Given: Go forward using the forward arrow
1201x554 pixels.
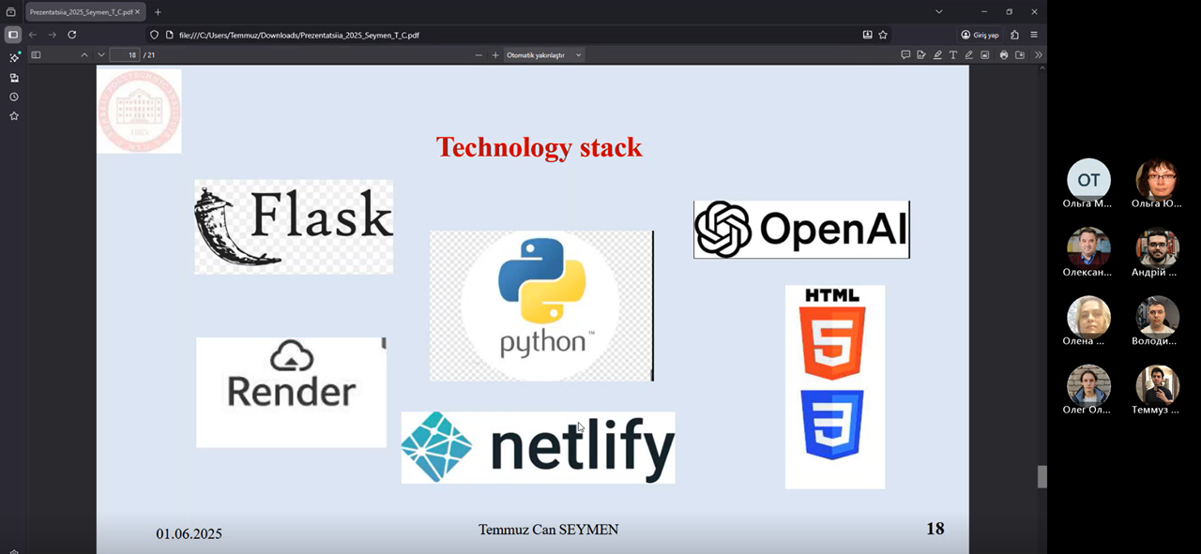Looking at the screenshot, I should pyautogui.click(x=53, y=35).
